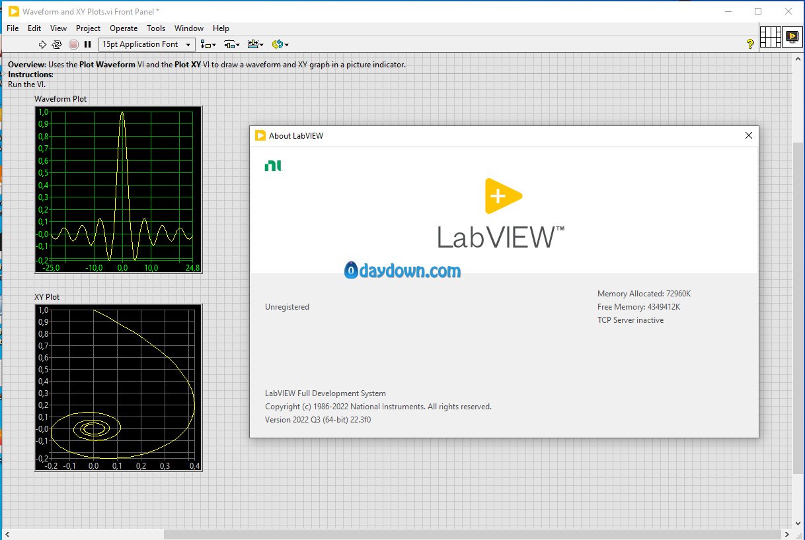Click the XY Plot picture indicator

click(x=118, y=388)
